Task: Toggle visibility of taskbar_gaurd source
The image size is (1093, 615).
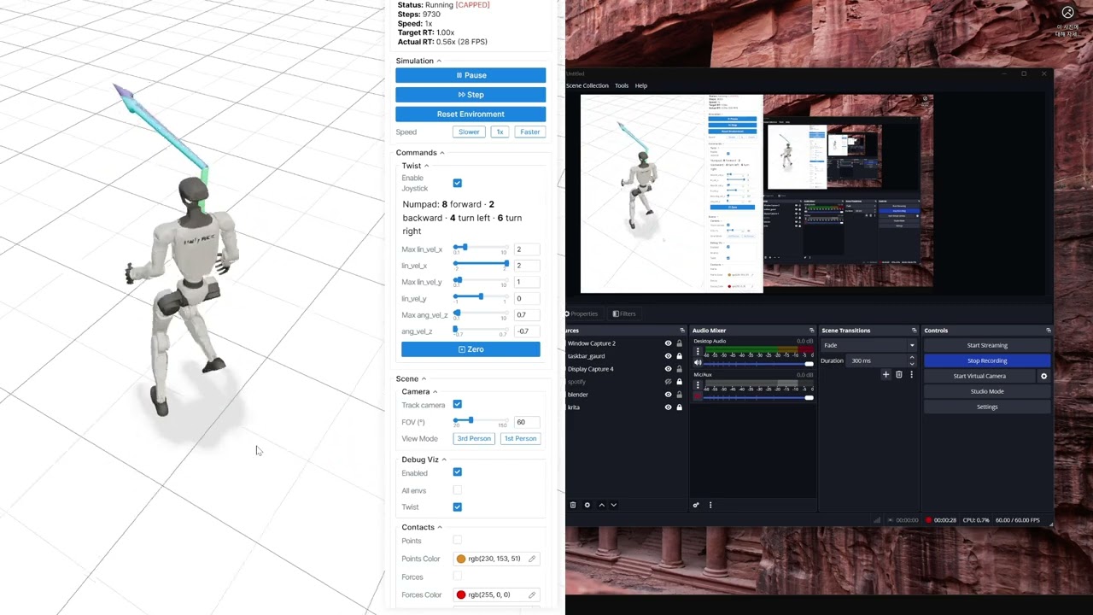Action: pyautogui.click(x=668, y=356)
